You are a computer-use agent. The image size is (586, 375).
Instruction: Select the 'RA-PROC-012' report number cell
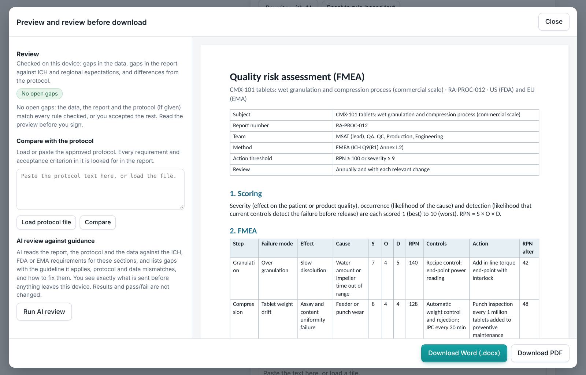click(436, 125)
